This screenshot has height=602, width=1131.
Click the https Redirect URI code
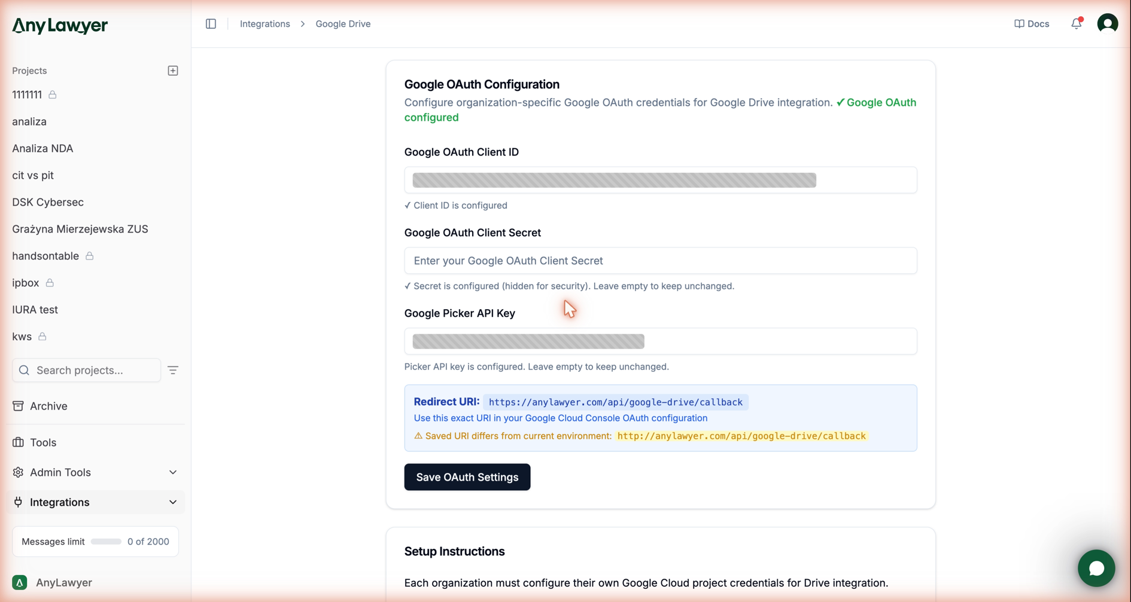click(615, 402)
